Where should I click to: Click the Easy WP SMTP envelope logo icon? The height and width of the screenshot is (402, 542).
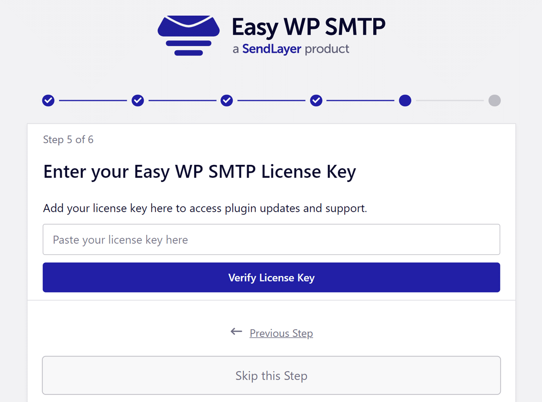[189, 36]
